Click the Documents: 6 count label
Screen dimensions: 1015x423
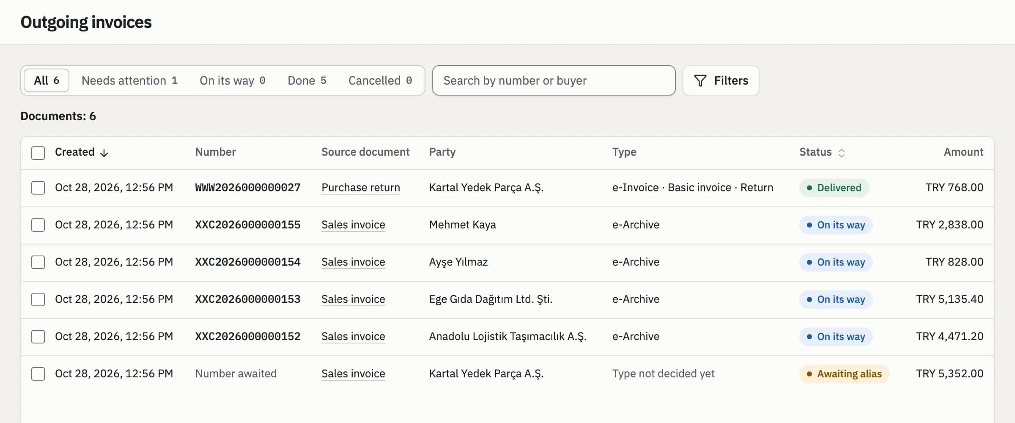tap(58, 116)
